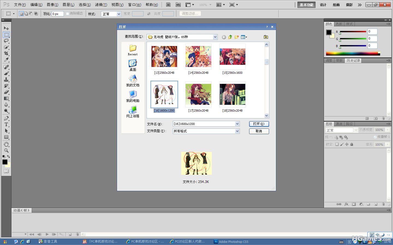Screen dimensions: 393x245
Task: Open the 桌面 location in the Open dialog
Action: [x=133, y=65]
